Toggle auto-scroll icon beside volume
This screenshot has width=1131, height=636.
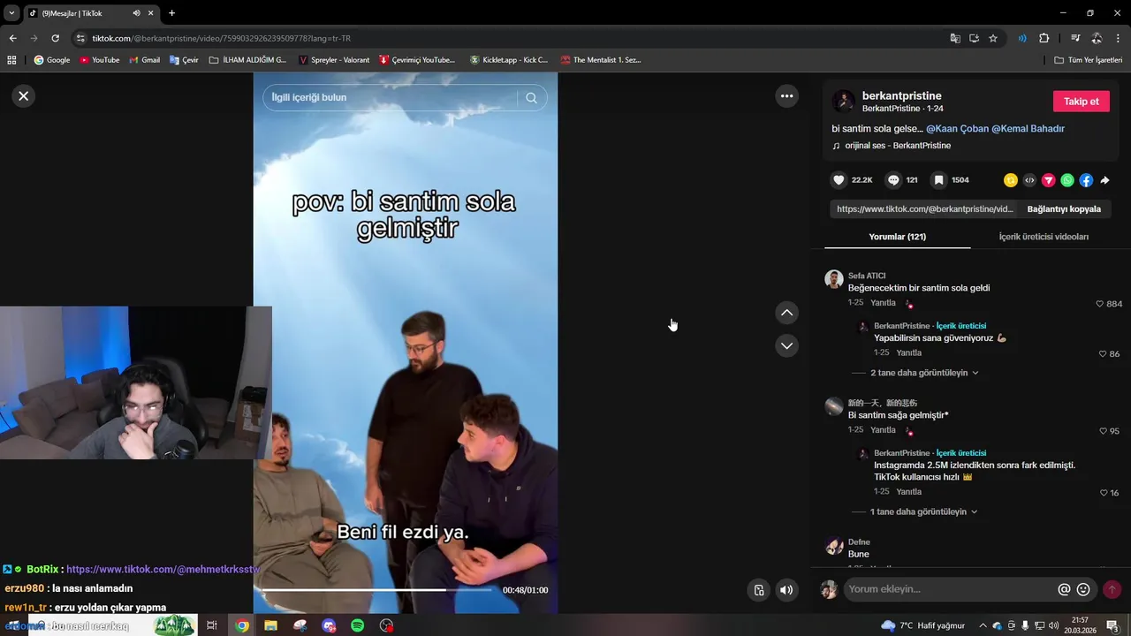point(758,590)
